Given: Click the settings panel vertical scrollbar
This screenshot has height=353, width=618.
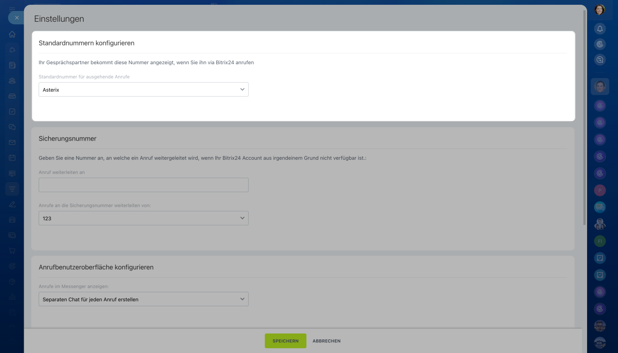Looking at the screenshot, I should pos(585,118).
